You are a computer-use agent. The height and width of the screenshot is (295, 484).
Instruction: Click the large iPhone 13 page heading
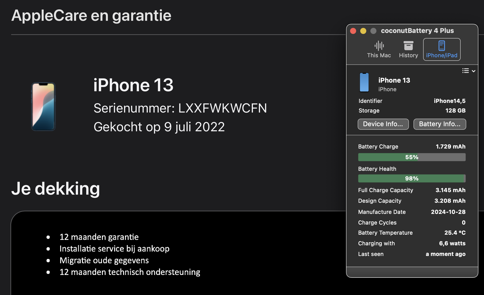[133, 85]
